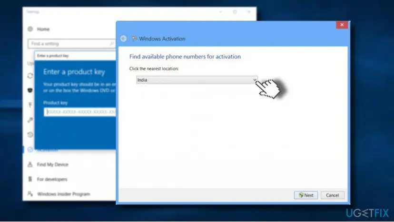The width and height of the screenshot is (394, 222).
Task: Click the Troubleshoot wrench icon in sidebar
Action: [30, 120]
